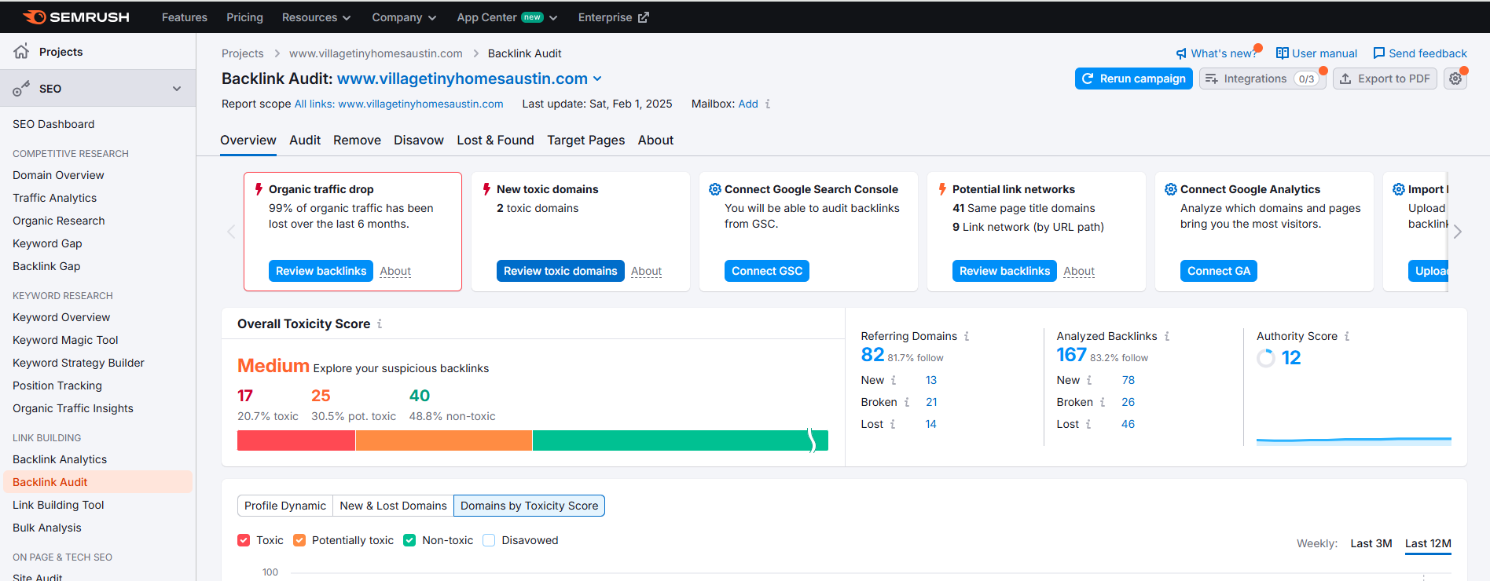Click info icon beside Analyzed Backlinks Broken
Viewport: 1490px width, 581px height.
click(x=1103, y=402)
